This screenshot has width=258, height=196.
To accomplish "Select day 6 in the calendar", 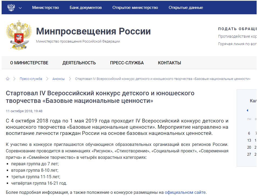I will click(249, 133).
